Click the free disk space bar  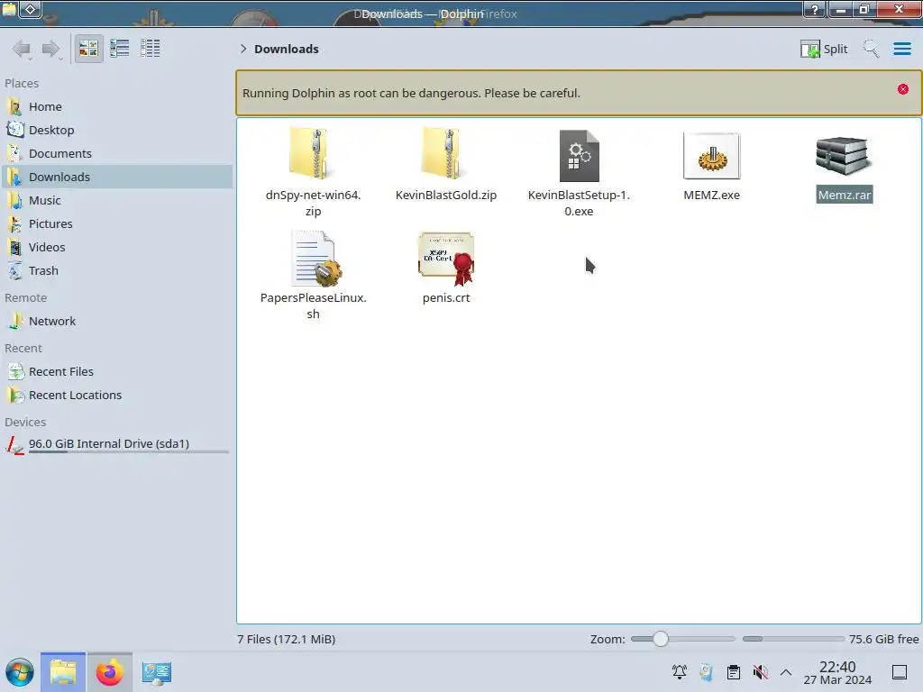[x=793, y=639]
